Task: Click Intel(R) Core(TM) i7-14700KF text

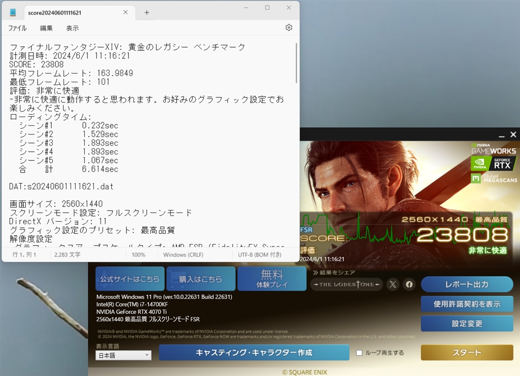Action: click(132, 304)
